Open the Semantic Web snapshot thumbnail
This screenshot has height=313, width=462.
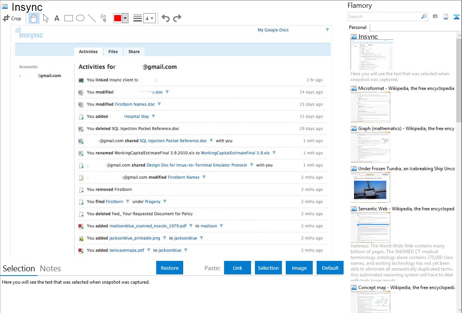tap(370, 227)
